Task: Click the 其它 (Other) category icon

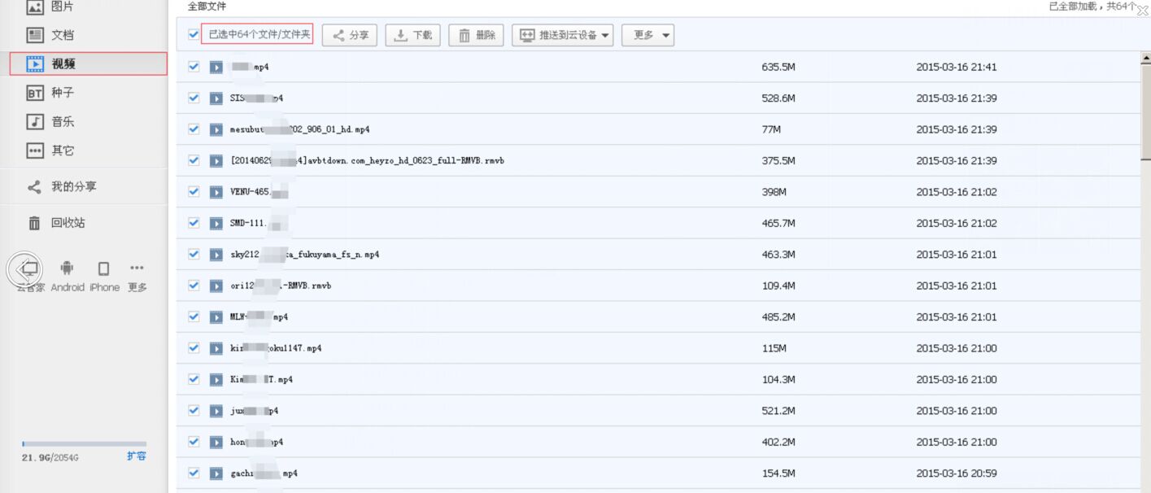Action: click(35, 151)
